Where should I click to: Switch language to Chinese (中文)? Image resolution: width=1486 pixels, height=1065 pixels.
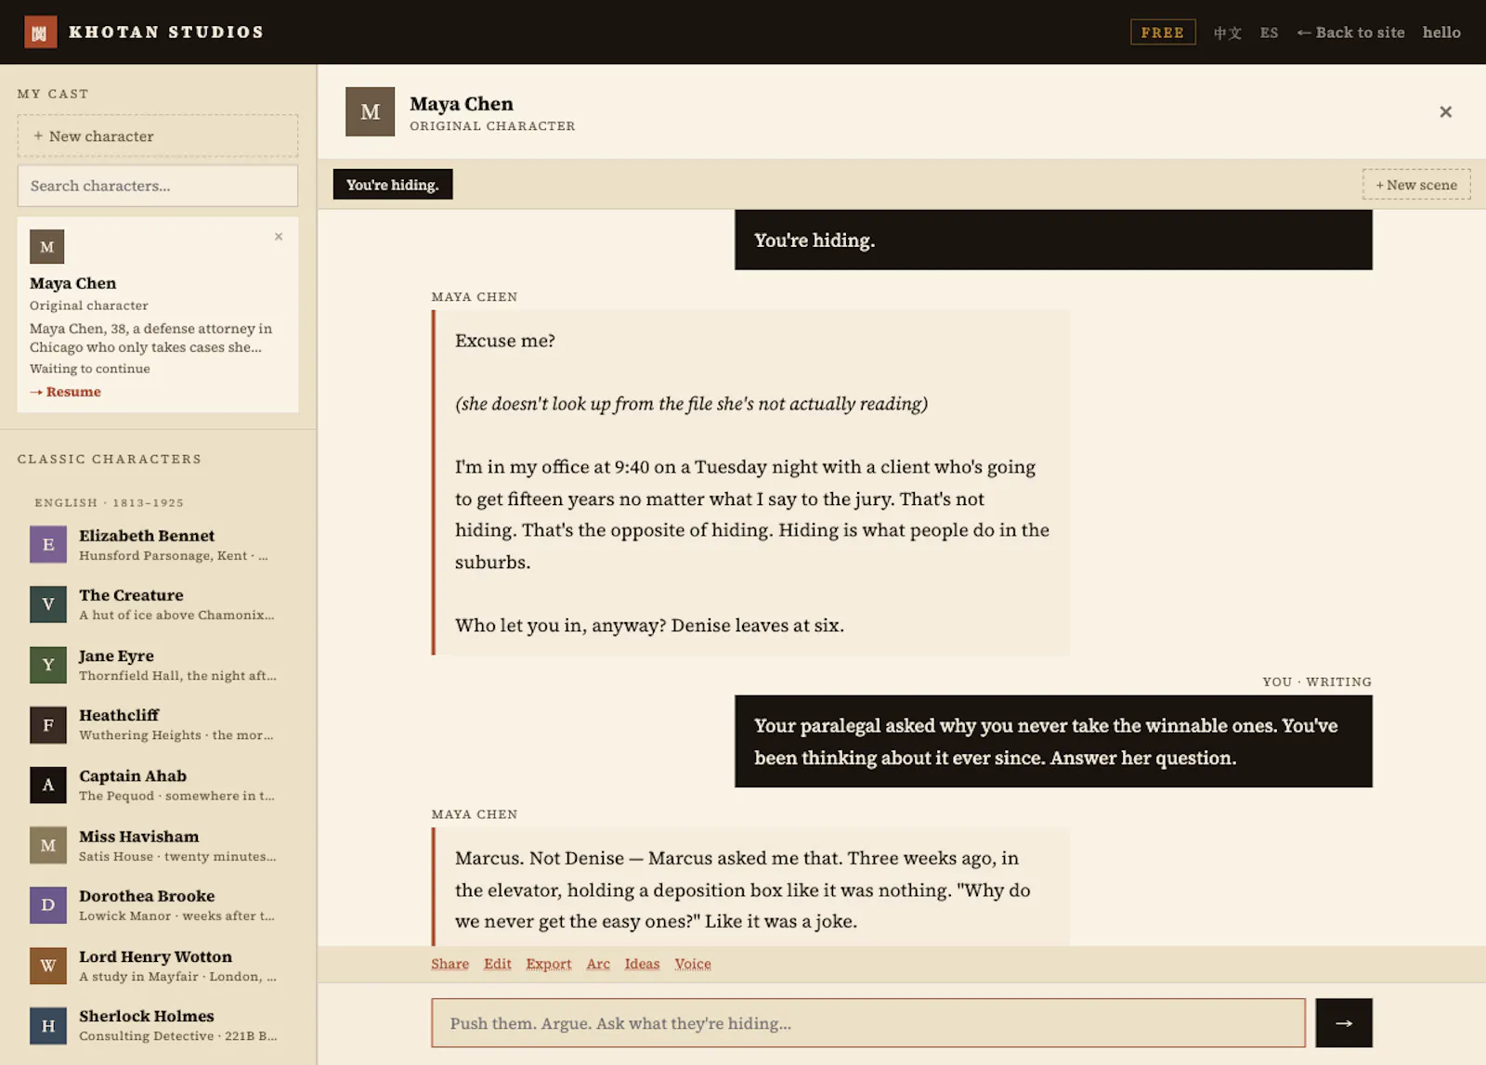tap(1227, 32)
